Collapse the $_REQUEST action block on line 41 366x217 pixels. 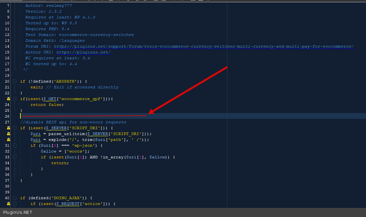pyautogui.click(x=15, y=204)
